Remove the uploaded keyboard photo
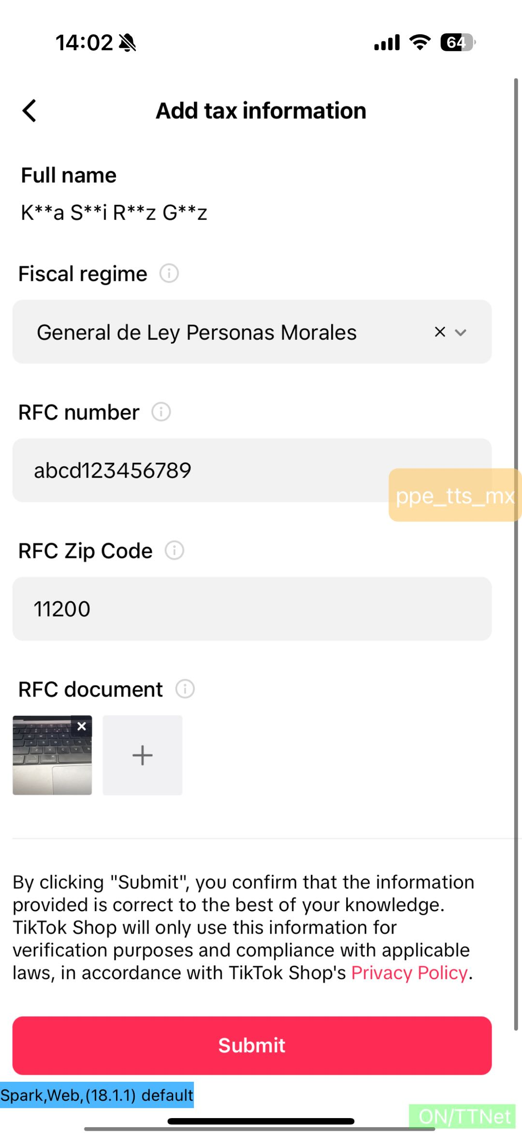522x1135 pixels. [82, 726]
